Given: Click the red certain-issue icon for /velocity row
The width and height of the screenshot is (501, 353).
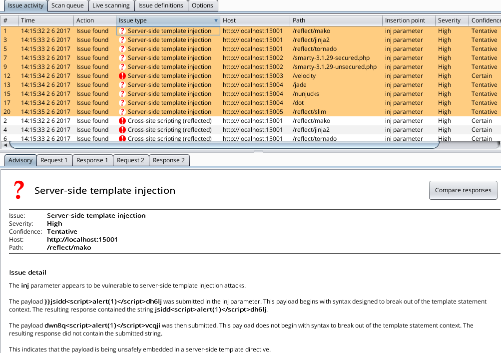Looking at the screenshot, I should pyautogui.click(x=122, y=76).
